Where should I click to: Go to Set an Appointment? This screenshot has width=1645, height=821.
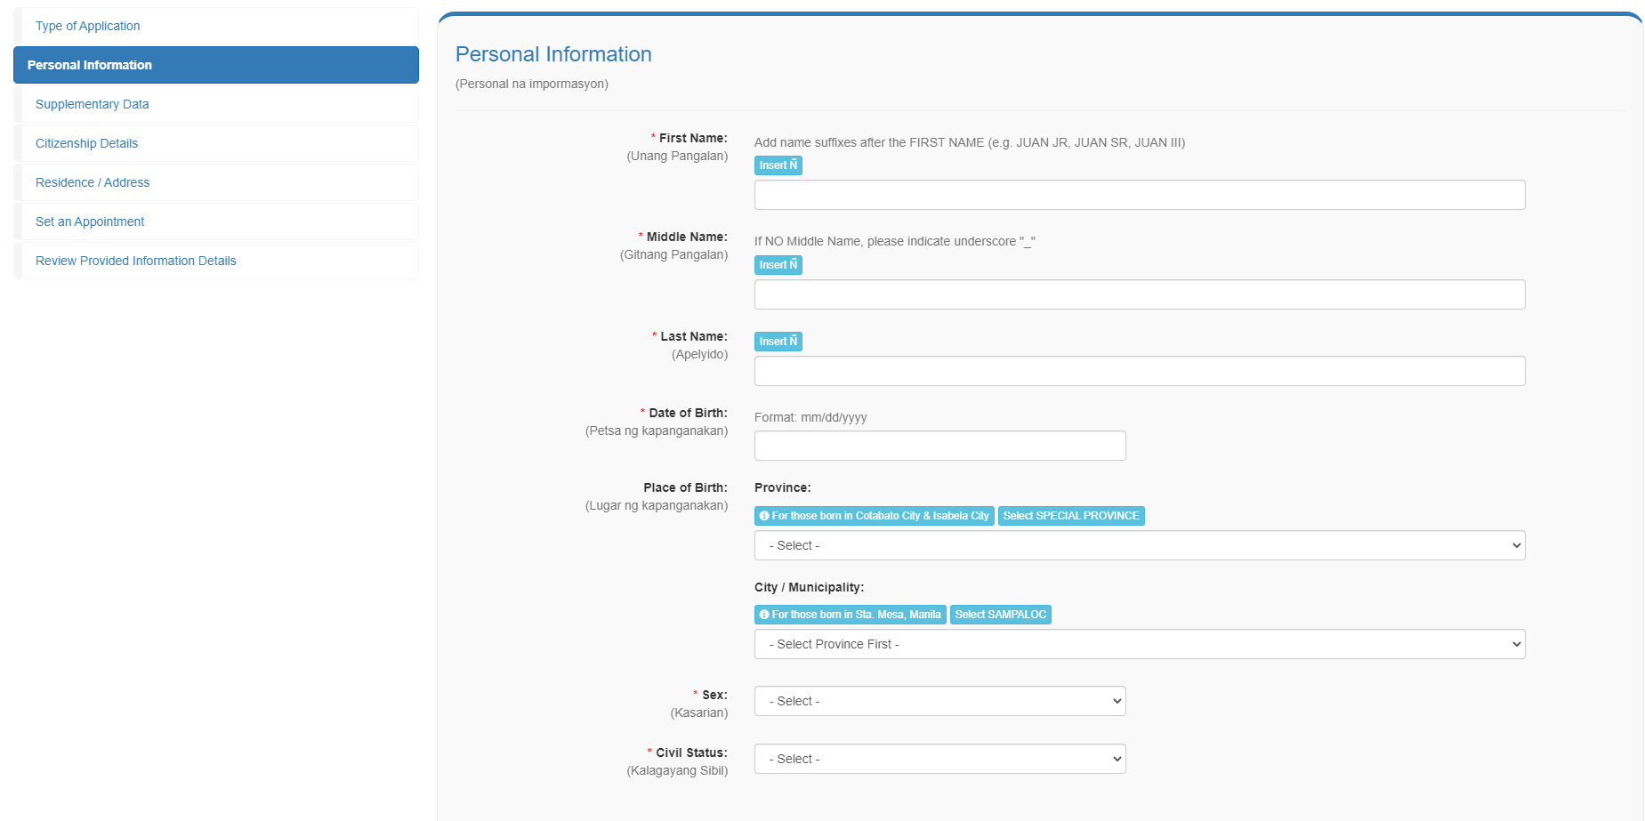(x=90, y=221)
